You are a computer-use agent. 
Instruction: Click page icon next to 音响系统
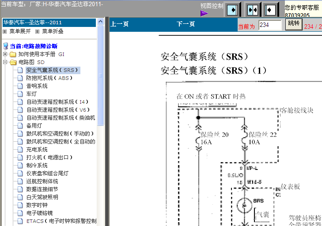point(20,86)
